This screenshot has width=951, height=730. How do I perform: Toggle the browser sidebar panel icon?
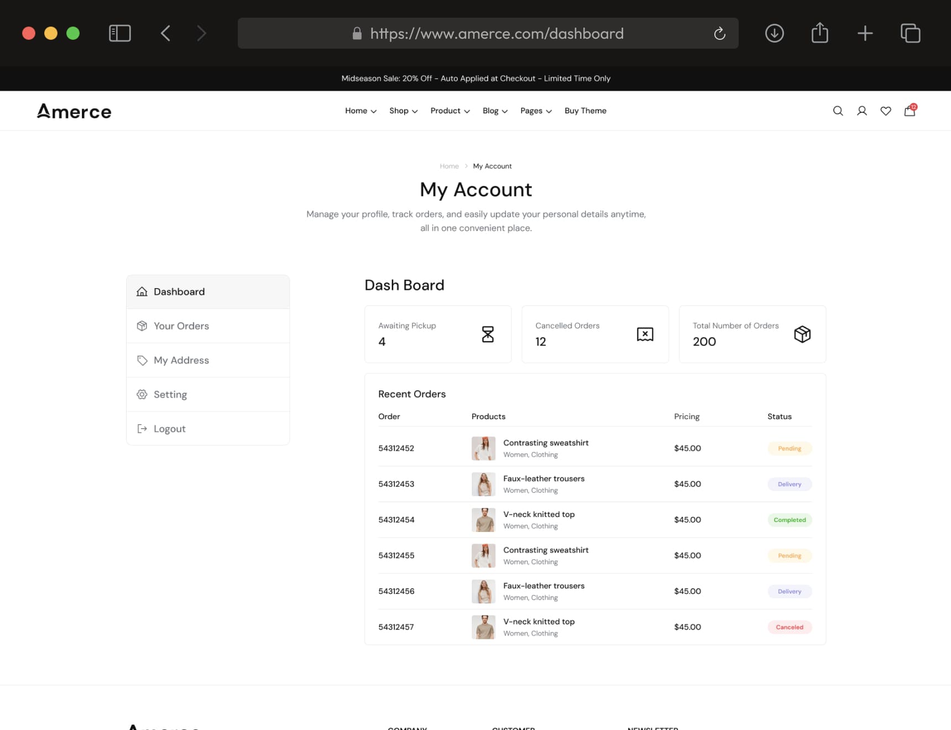point(120,33)
